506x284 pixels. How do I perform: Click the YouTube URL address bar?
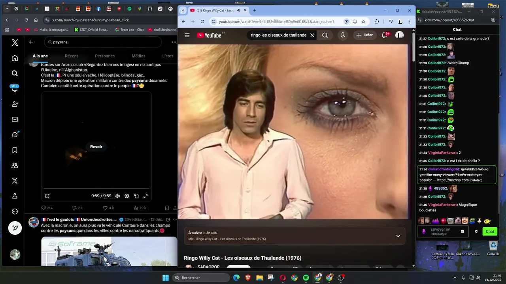(277, 21)
